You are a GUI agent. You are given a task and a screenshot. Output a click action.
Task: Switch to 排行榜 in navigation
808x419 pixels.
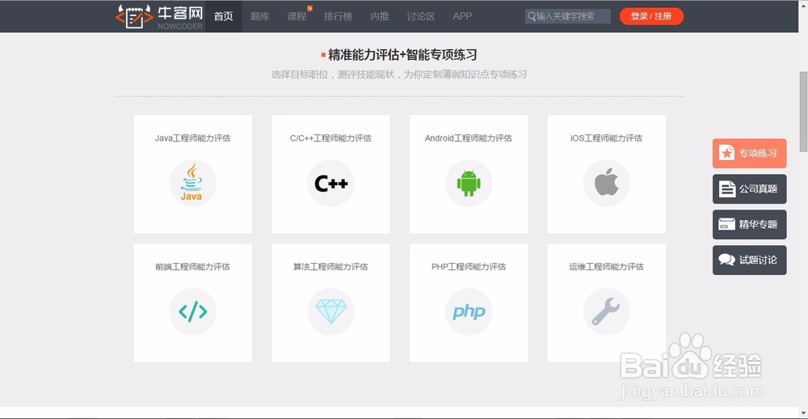pyautogui.click(x=338, y=16)
